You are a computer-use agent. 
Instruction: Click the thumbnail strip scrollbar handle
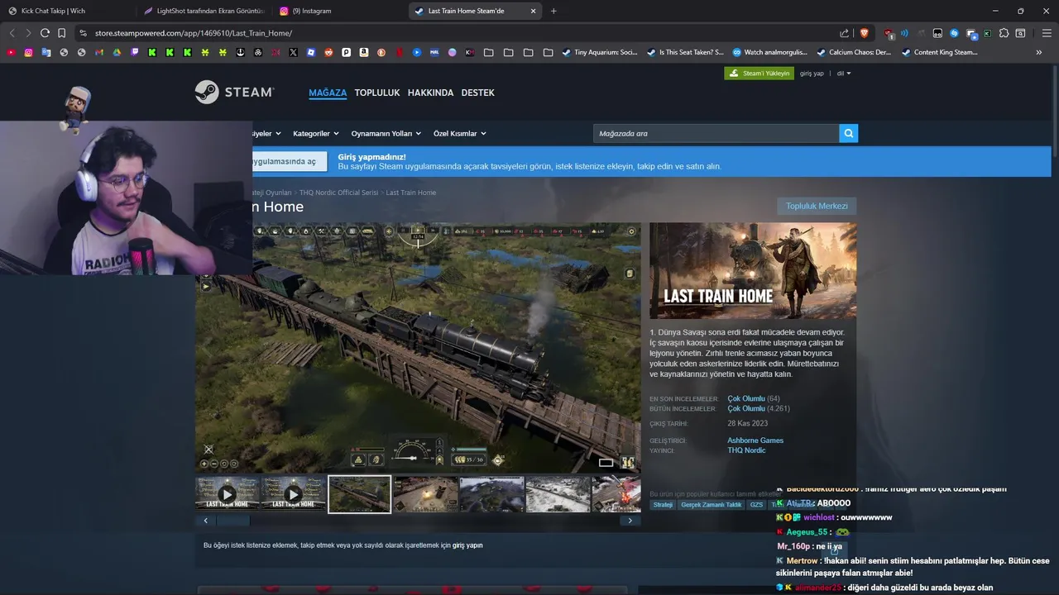(x=232, y=521)
